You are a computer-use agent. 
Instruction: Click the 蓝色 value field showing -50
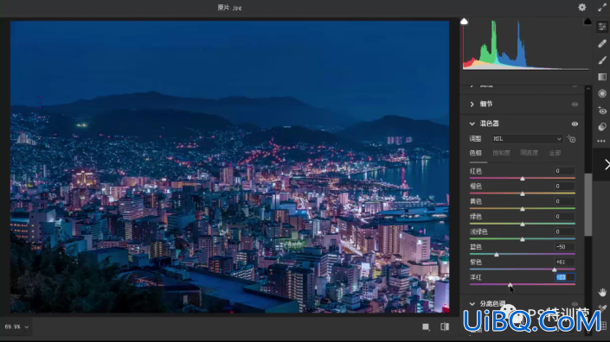[x=564, y=247]
